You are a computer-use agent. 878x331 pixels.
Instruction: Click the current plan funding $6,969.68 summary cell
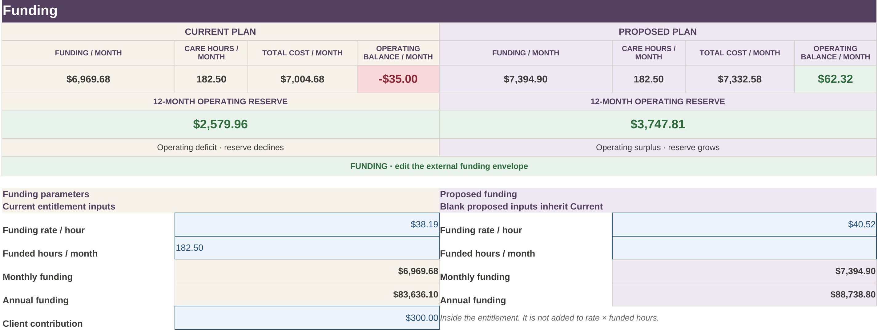[88, 79]
